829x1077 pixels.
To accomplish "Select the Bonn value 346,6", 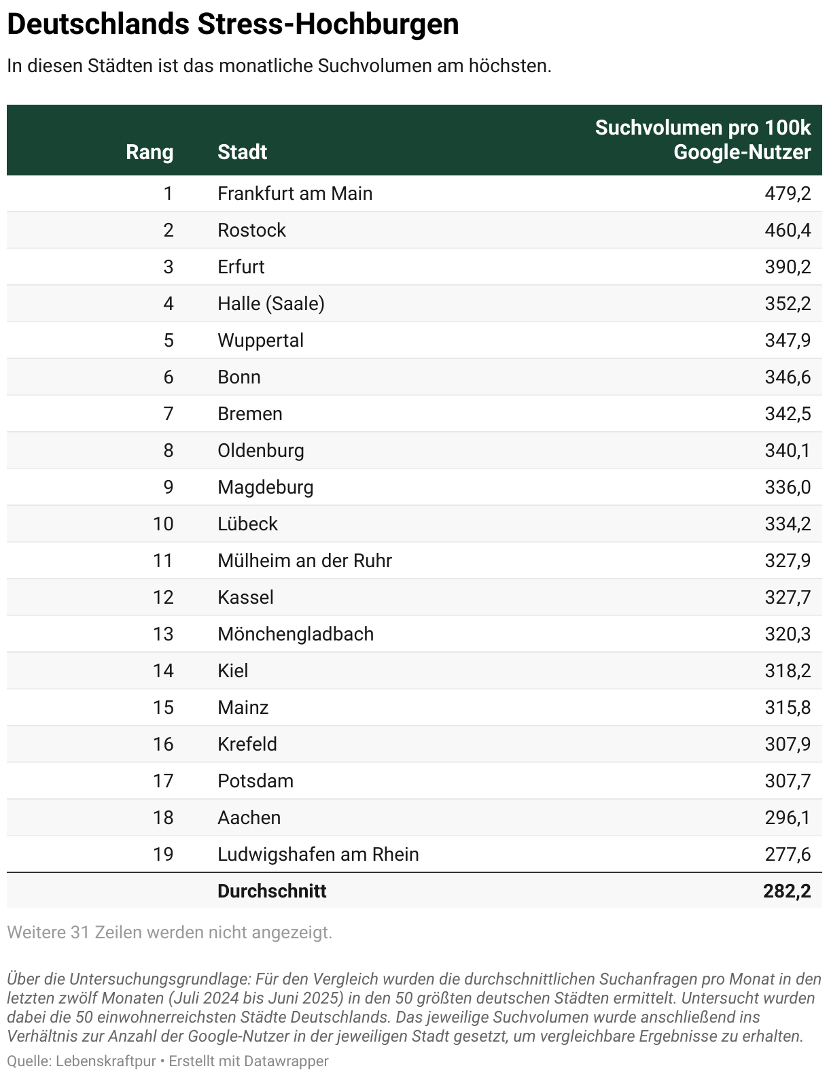I will (x=788, y=377).
